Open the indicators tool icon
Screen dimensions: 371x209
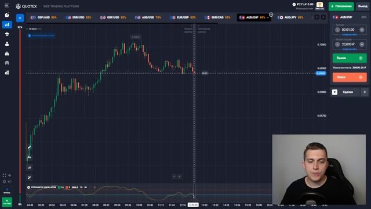[x=30, y=178]
